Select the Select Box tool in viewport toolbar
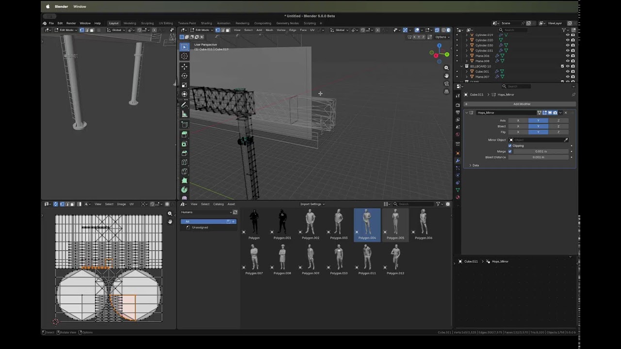The height and width of the screenshot is (349, 621). click(x=184, y=47)
